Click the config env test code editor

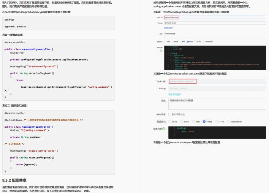pyautogui.click(x=217, y=133)
